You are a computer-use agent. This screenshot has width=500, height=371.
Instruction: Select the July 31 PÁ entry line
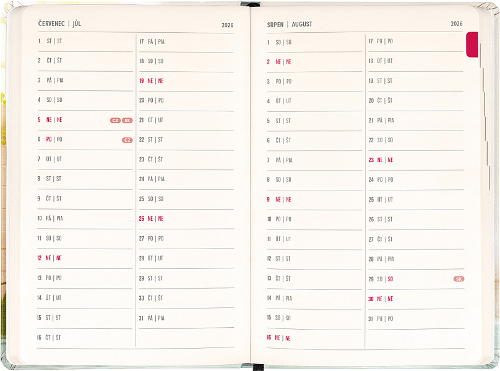pyautogui.click(x=186, y=318)
